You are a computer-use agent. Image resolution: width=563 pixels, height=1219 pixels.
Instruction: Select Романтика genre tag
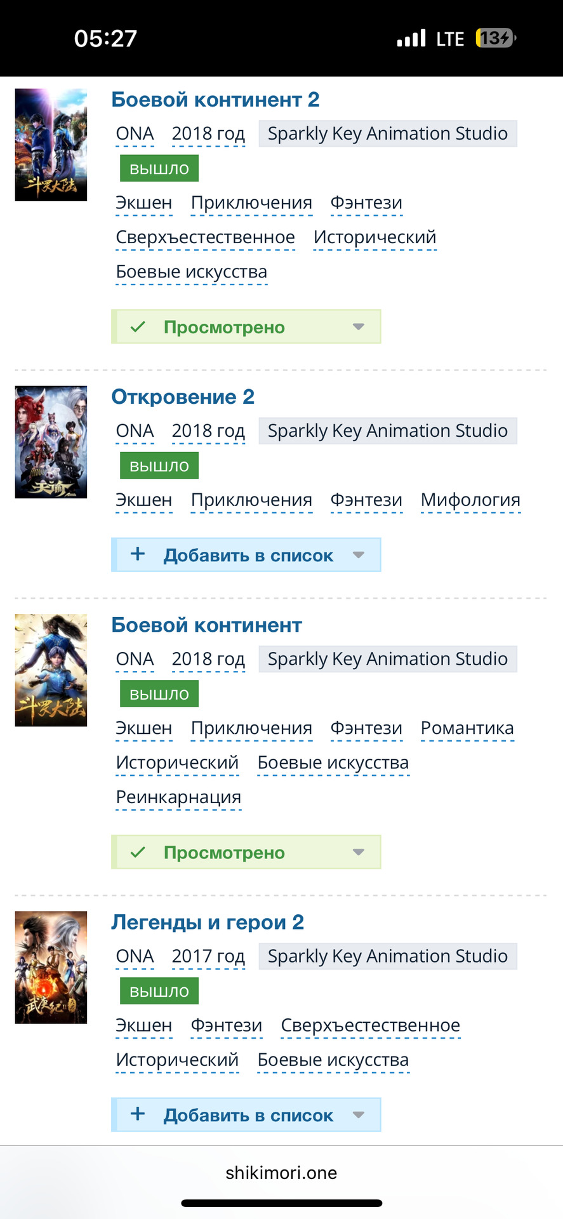point(467,728)
